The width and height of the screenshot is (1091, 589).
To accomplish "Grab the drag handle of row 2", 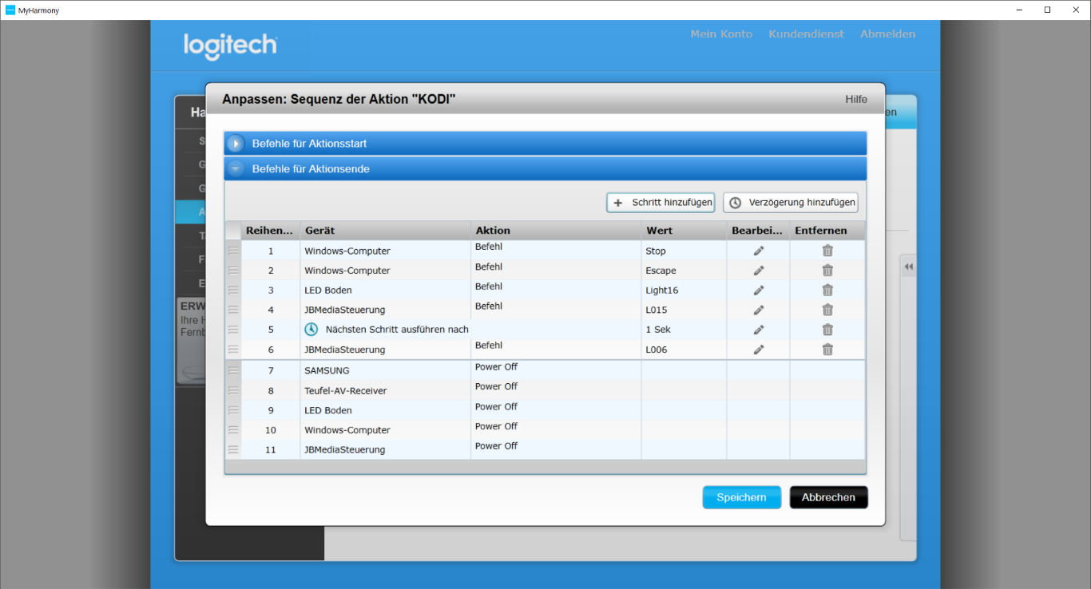I will (233, 271).
